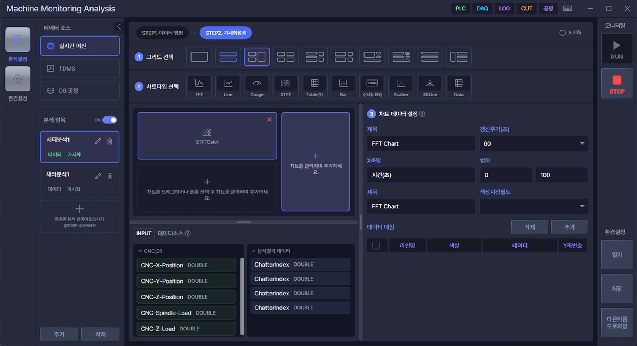
Task: Delete the first 채터분석1 item via trash icon
Action: 110,141
